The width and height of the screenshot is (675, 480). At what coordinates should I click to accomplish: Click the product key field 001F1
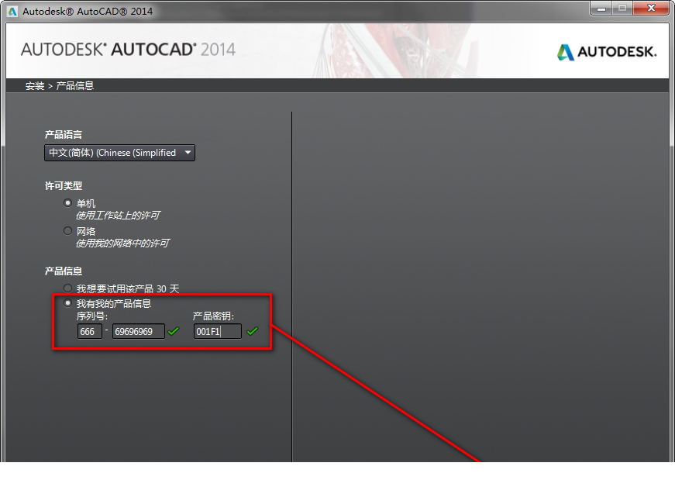(x=218, y=331)
